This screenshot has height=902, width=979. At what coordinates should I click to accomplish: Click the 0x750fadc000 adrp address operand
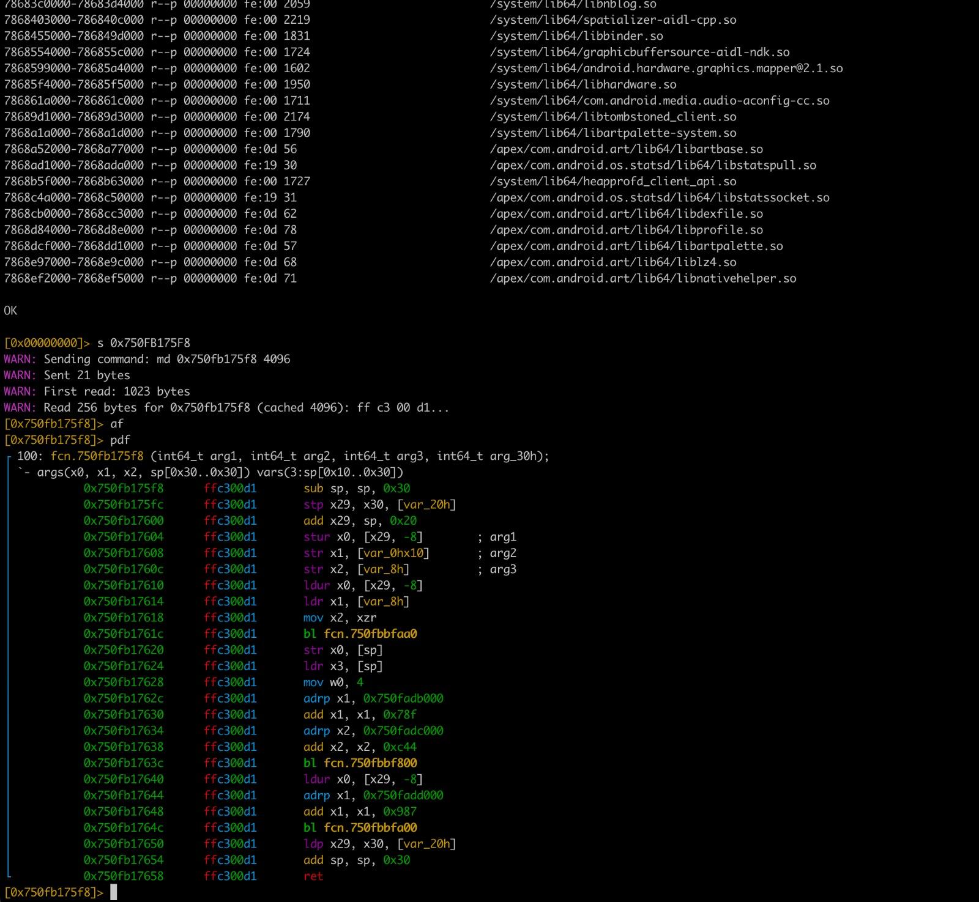(x=403, y=731)
